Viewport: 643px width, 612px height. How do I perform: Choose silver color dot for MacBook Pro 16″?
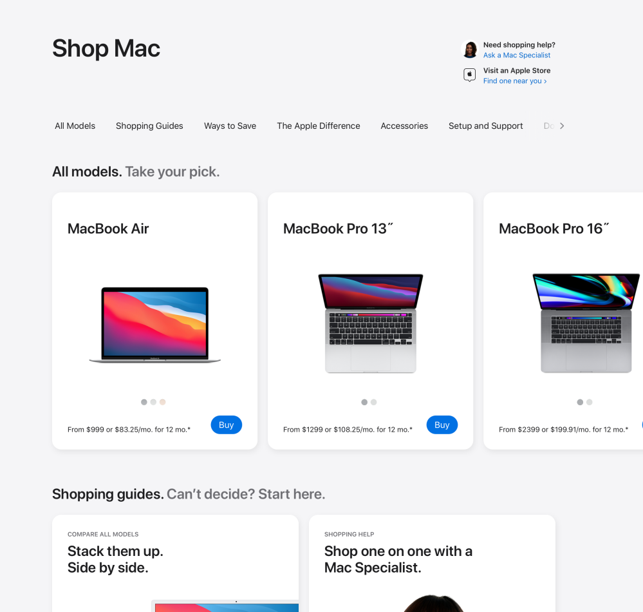click(590, 402)
